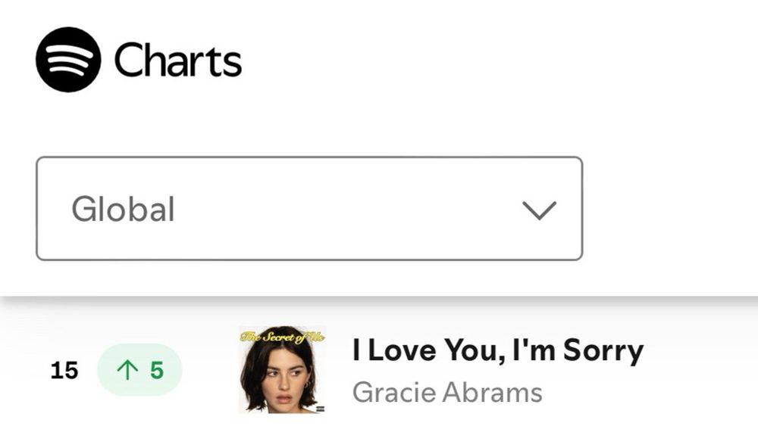Click the 'Global' text in selector
The image size is (758, 448).
tap(123, 210)
